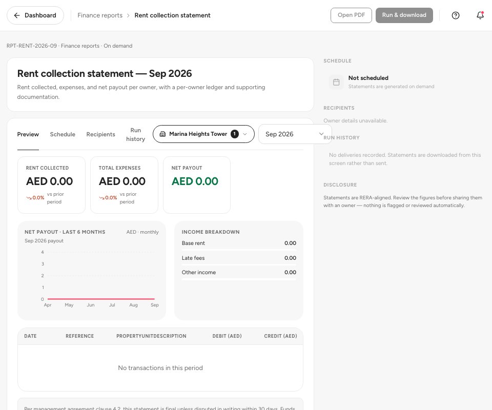Image resolution: width=492 pixels, height=410 pixels.
Task: Click the net payout line in the chart
Action: pyautogui.click(x=101, y=299)
